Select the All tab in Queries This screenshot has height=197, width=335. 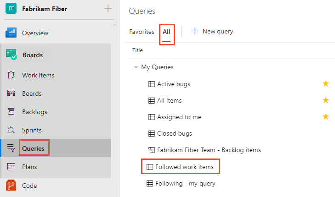click(x=166, y=32)
